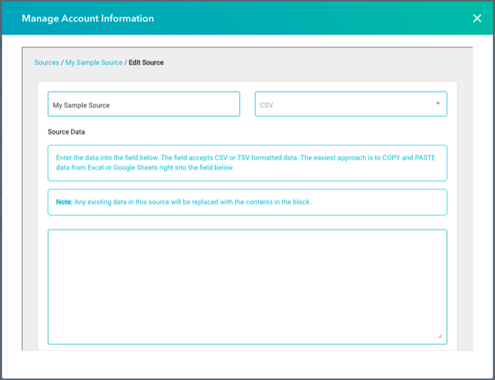Open the CSV format dropdown

point(351,104)
